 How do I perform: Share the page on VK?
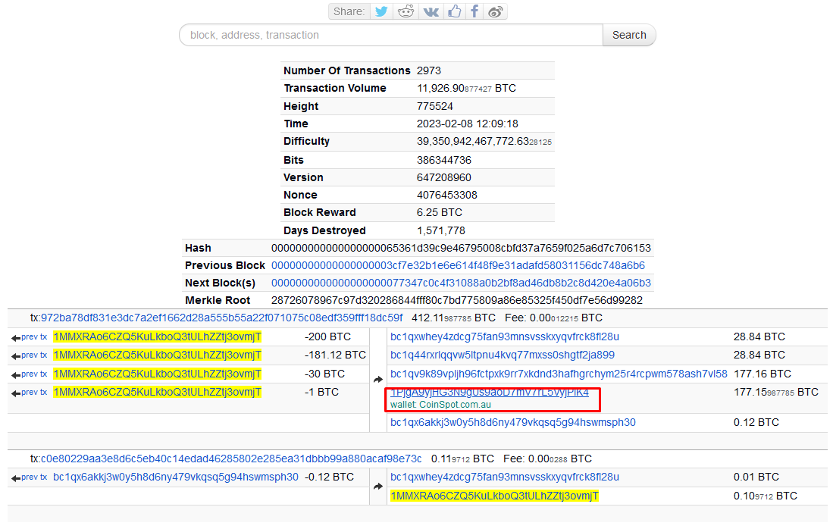point(431,11)
